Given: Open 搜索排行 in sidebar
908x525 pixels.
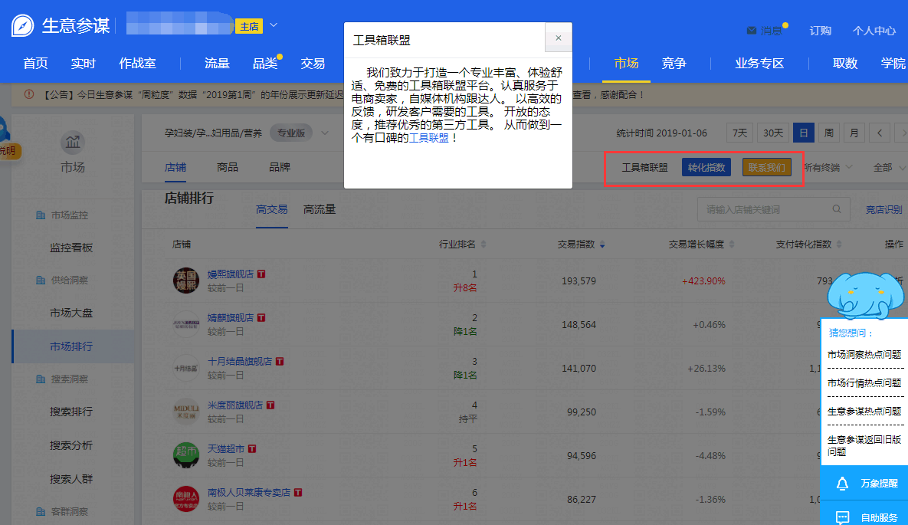Looking at the screenshot, I should click(x=71, y=412).
